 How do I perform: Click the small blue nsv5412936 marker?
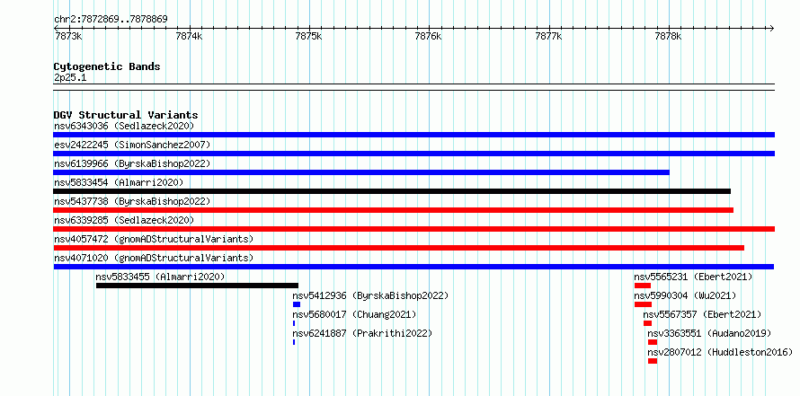[x=297, y=304]
